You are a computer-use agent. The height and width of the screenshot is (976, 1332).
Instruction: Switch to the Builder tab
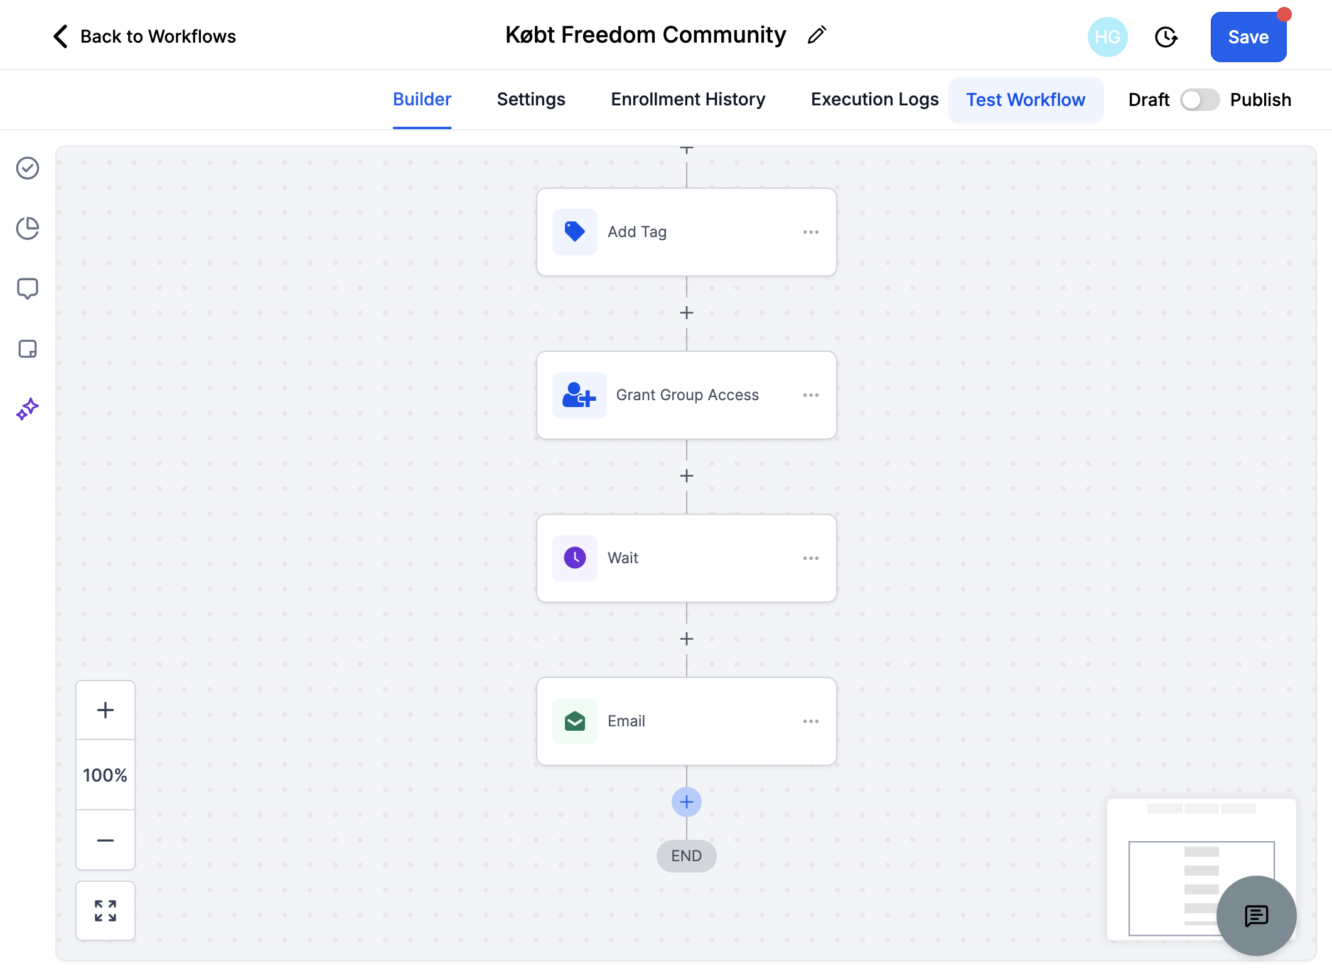422,99
